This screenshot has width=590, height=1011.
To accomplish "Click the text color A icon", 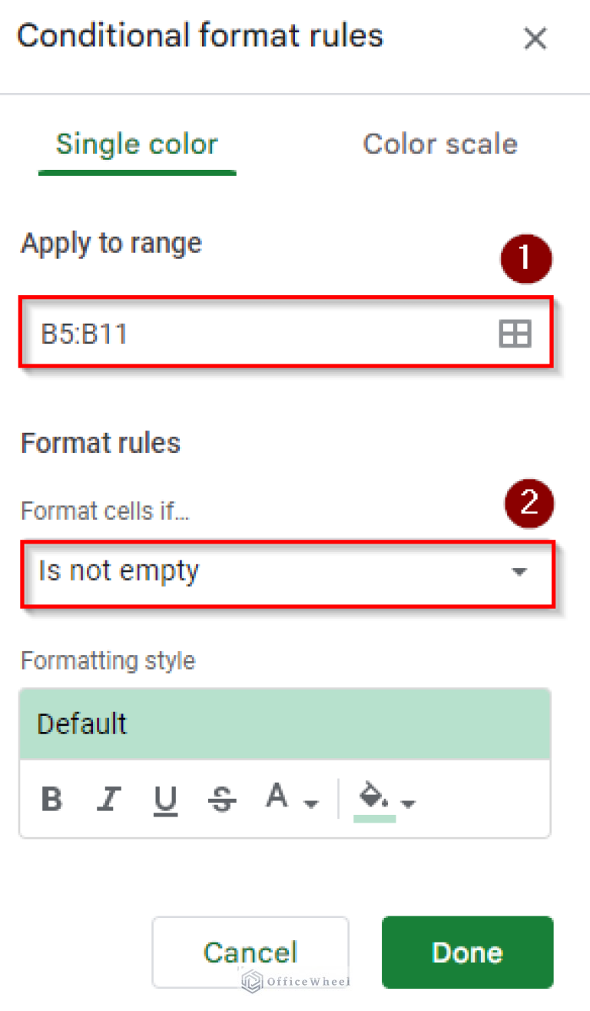I will 277,796.
